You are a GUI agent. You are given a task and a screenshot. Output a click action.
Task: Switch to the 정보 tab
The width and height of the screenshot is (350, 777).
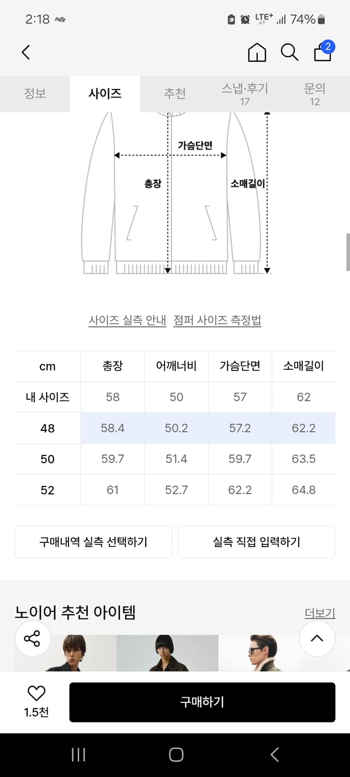(x=35, y=94)
